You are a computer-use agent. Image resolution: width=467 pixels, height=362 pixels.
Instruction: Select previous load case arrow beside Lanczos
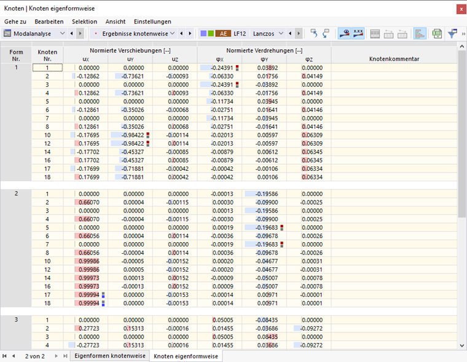290,33
